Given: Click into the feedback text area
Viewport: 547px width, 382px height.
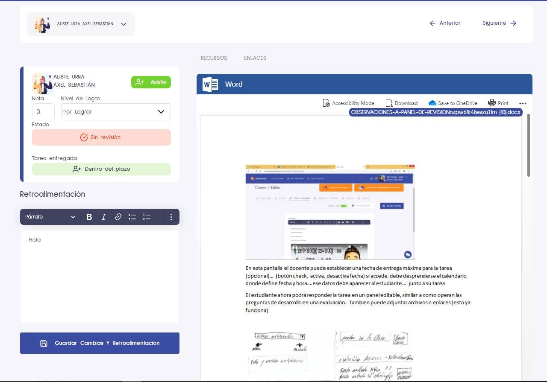Looking at the screenshot, I should point(100,277).
